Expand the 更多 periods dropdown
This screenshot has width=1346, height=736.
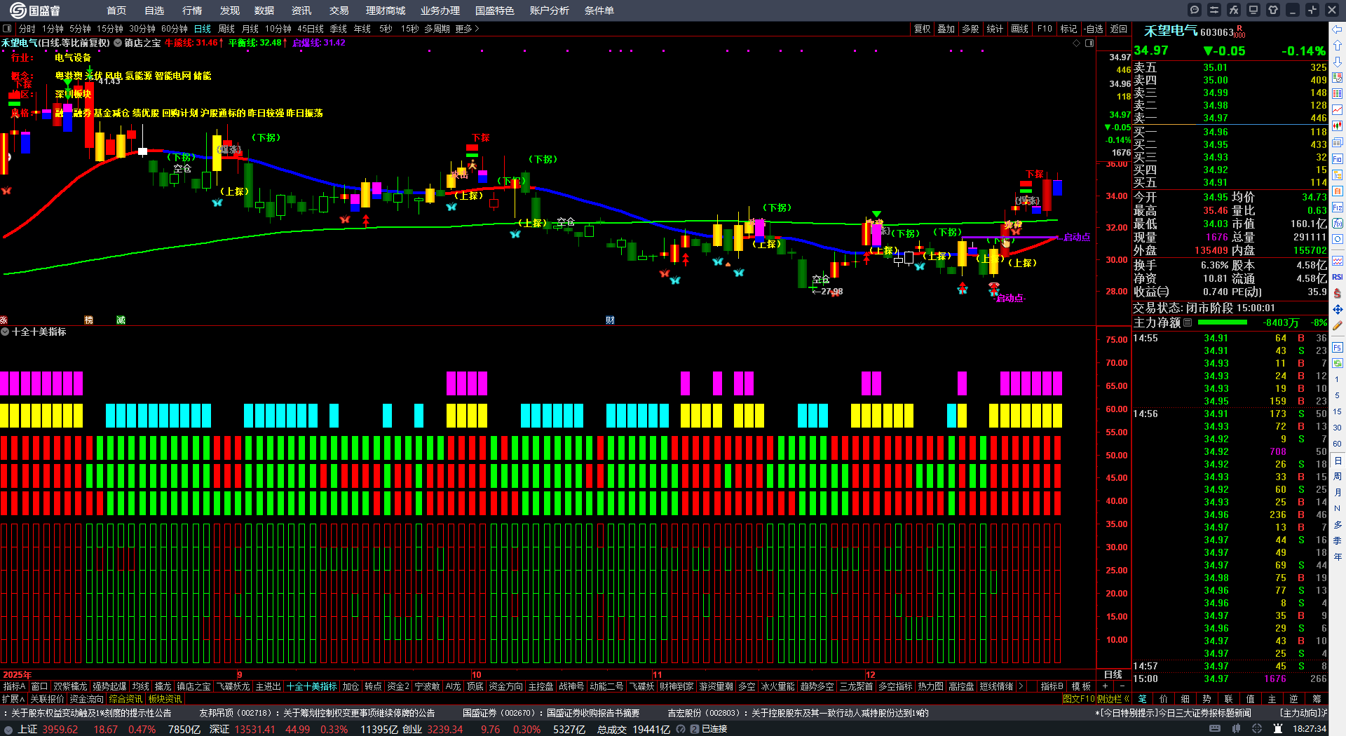[467, 29]
